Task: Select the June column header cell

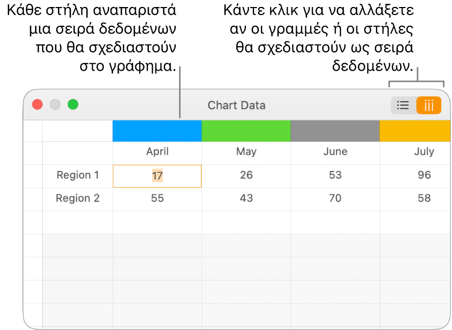Action: click(x=335, y=152)
